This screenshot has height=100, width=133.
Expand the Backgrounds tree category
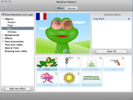[3, 35]
